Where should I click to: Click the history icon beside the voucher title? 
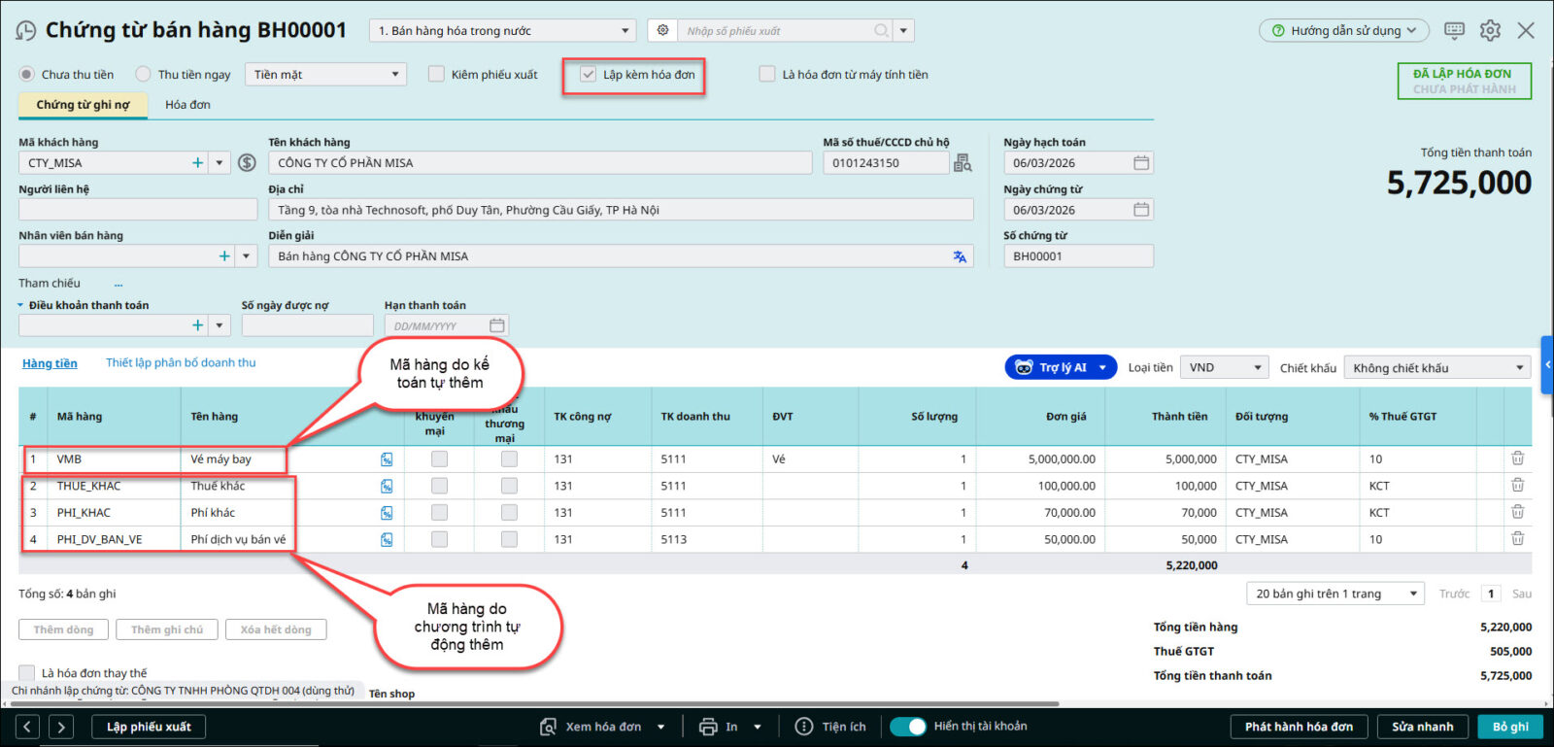point(26,31)
